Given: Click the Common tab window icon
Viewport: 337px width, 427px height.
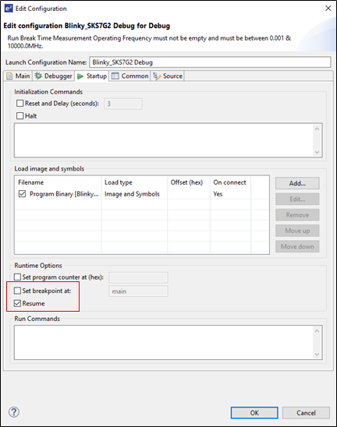Looking at the screenshot, I should [x=115, y=76].
